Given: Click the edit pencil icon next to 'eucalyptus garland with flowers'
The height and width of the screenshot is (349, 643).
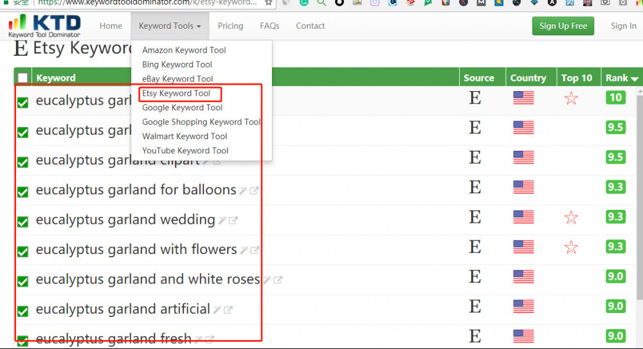Looking at the screenshot, I should click(x=244, y=250).
